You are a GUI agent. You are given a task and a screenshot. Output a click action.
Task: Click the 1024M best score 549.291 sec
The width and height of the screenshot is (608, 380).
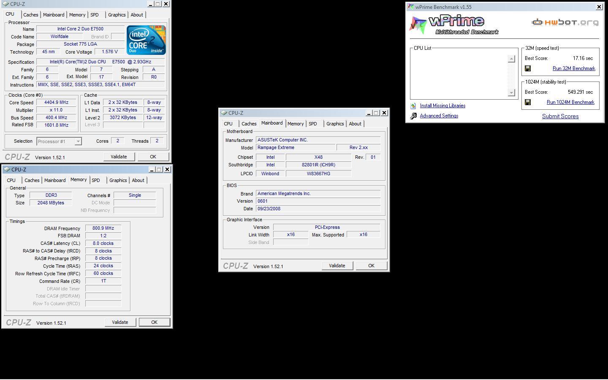[580, 92]
